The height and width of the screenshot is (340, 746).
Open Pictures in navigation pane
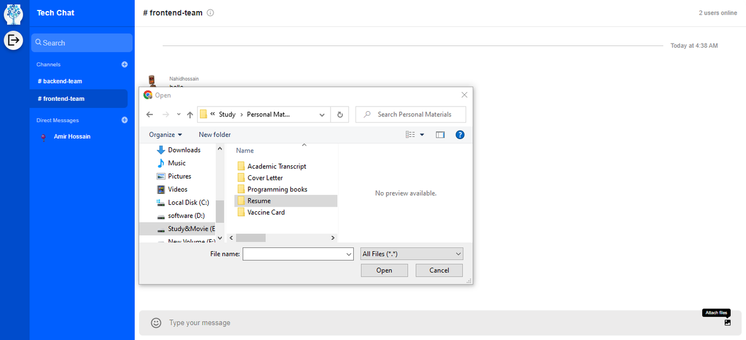coord(180,176)
